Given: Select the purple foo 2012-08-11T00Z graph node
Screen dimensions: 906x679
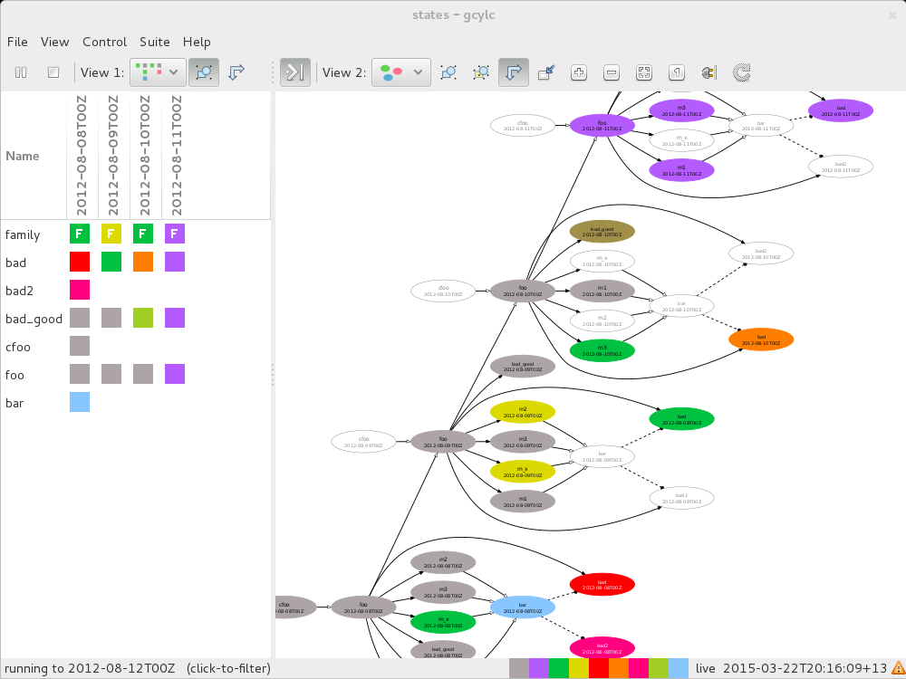Looking at the screenshot, I should tap(602, 125).
